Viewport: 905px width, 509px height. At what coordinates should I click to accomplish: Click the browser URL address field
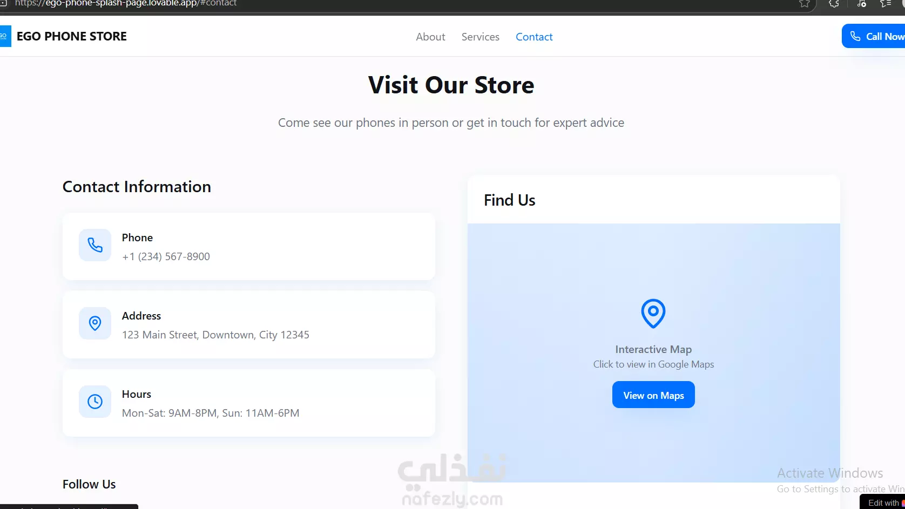(400, 4)
